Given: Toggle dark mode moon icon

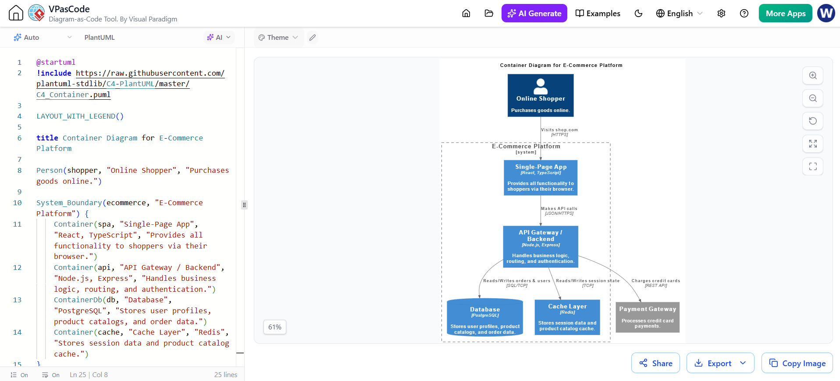Looking at the screenshot, I should tap(638, 13).
